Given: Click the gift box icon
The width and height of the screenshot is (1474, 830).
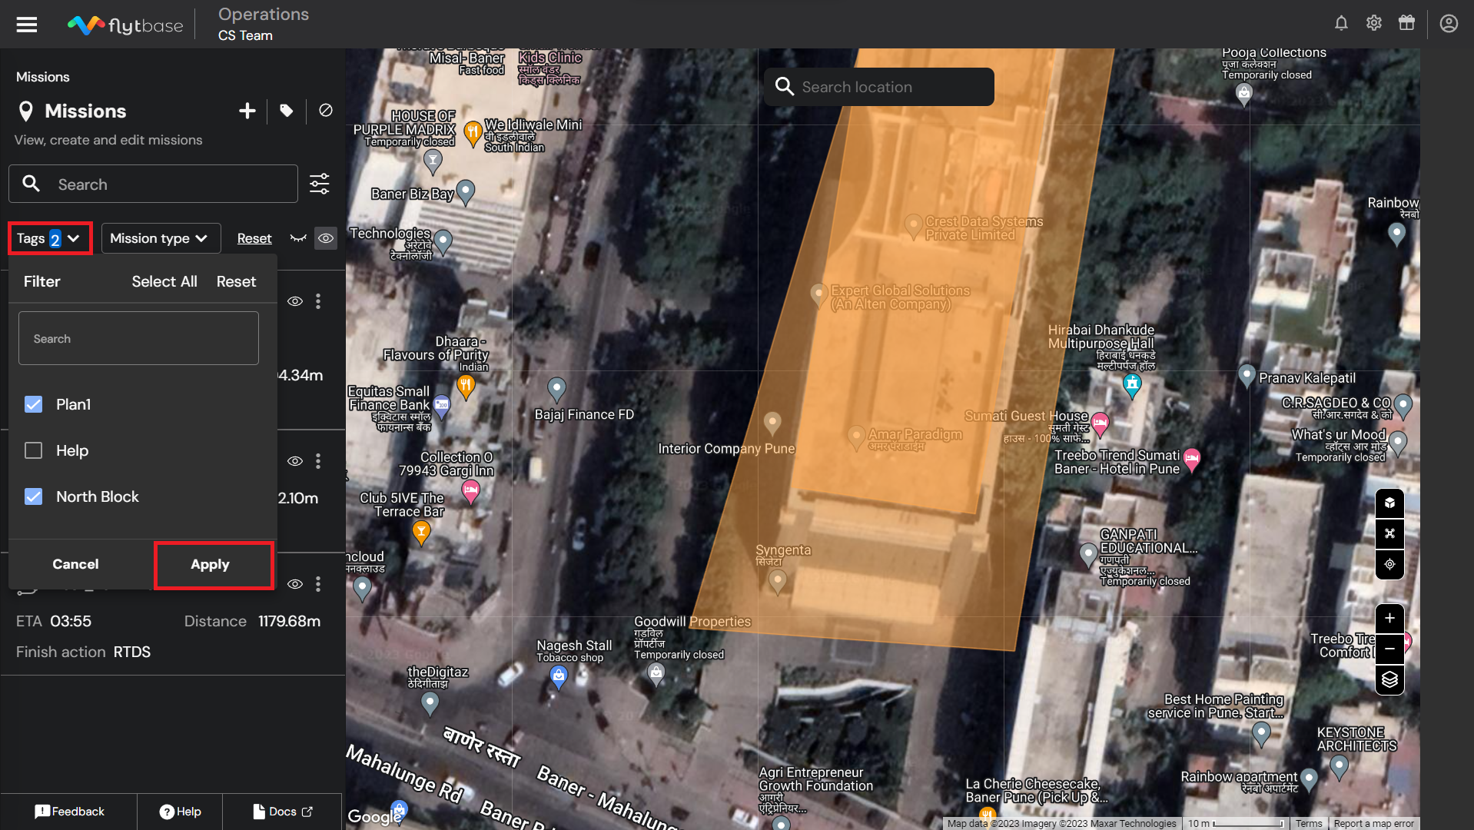Looking at the screenshot, I should (x=1406, y=24).
